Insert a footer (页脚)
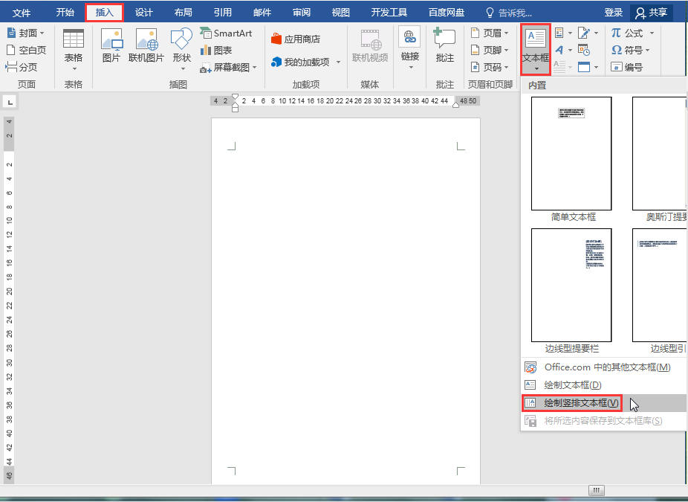Screen dimensions: 688x502 click(486, 50)
